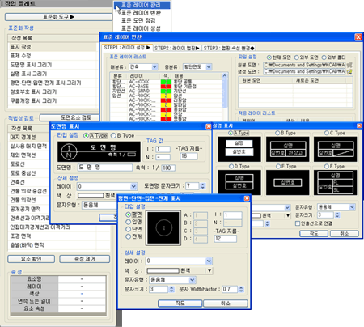Select D Type radio in 실명 표시 dialog
This screenshot has width=364, height=327.
[231, 167]
